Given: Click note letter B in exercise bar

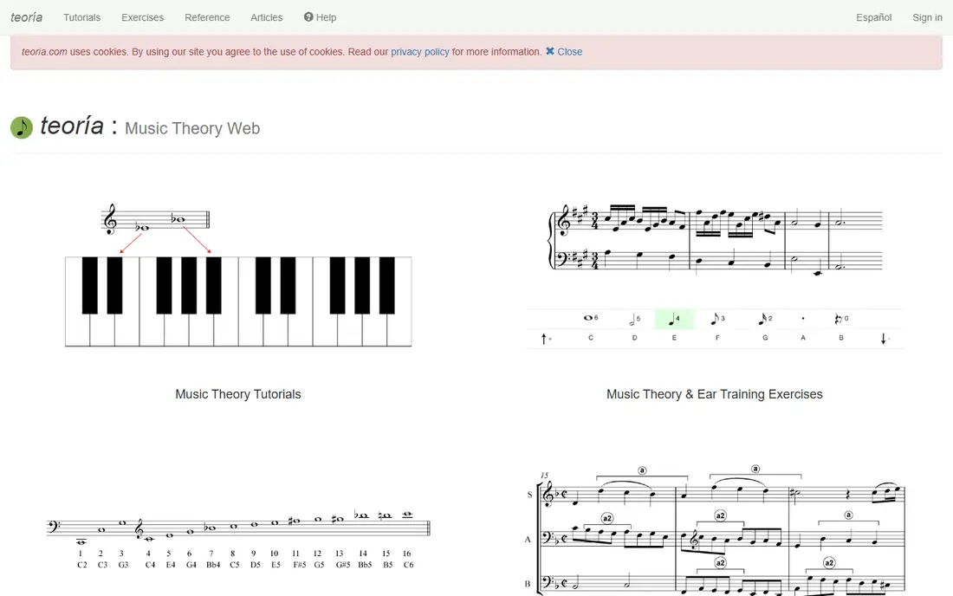Looking at the screenshot, I should [842, 338].
